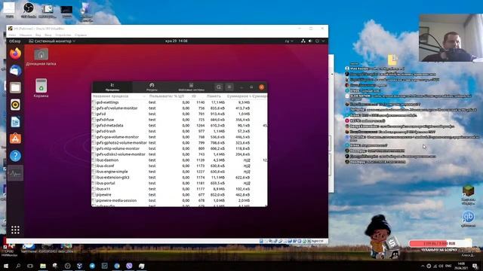
Task: Select the gvfs-goa-volume-monitor process row
Action: [180, 137]
